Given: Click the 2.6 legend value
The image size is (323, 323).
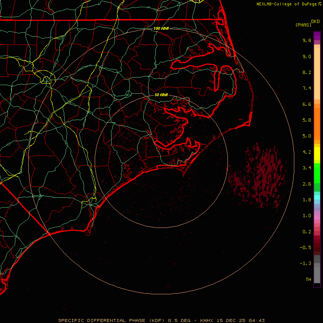Looking at the screenshot, I should pos(307,184).
